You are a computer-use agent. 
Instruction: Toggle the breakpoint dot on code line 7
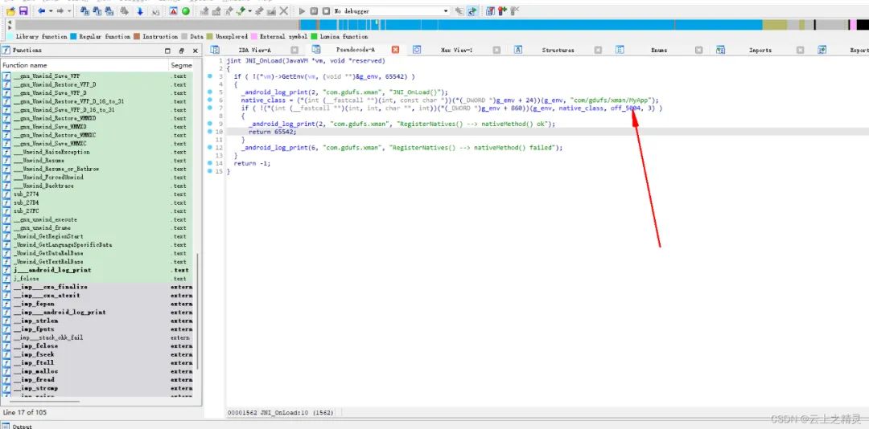(x=210, y=108)
